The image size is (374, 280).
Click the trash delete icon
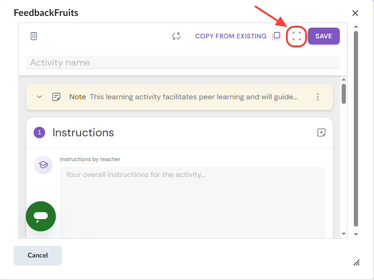click(x=34, y=36)
